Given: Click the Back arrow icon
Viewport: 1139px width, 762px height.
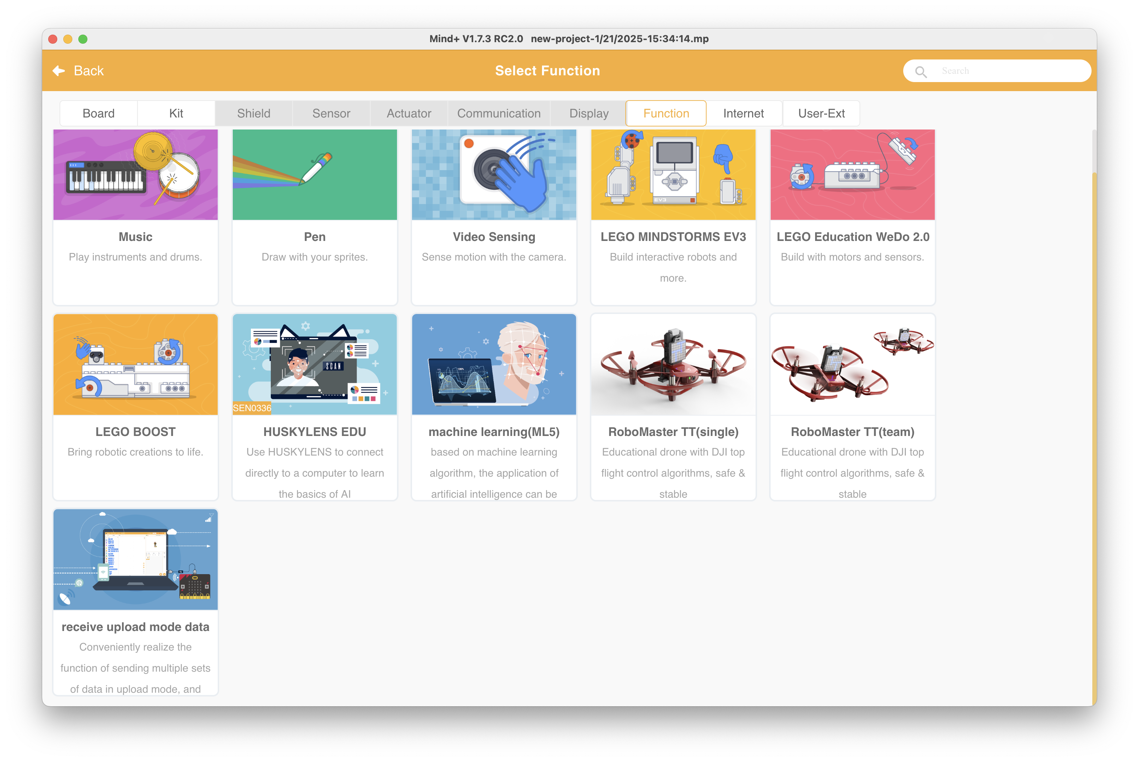Looking at the screenshot, I should pyautogui.click(x=59, y=71).
